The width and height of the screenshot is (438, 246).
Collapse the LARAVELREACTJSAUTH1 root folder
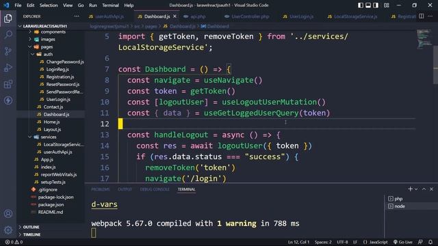pyautogui.click(x=20, y=26)
